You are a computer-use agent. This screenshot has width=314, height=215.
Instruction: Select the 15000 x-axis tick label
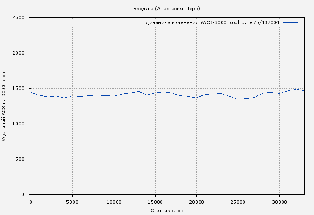point(155,202)
